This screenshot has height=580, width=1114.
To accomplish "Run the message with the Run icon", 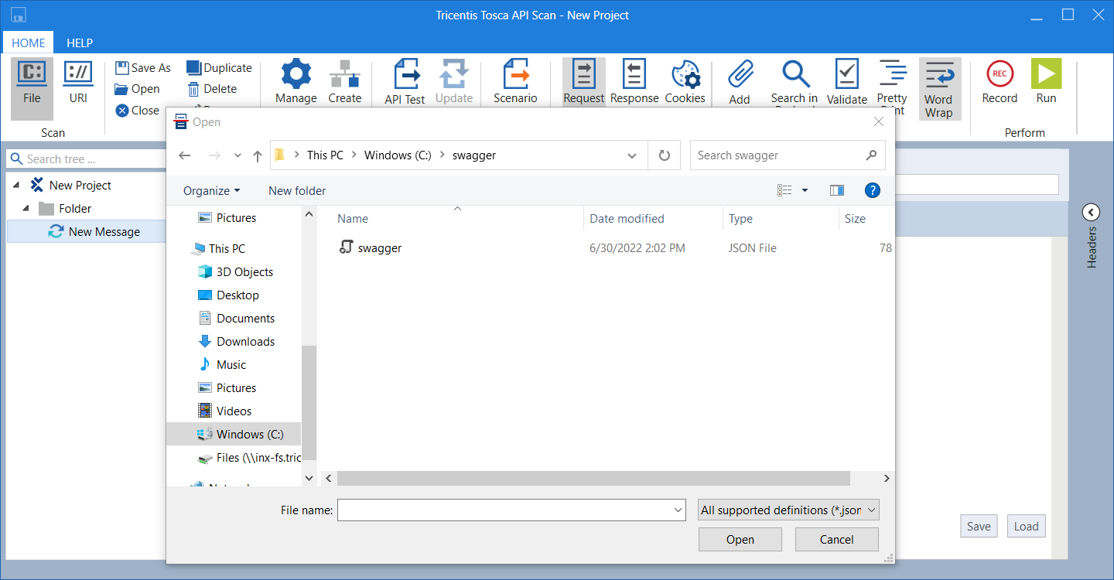I will click(x=1046, y=75).
